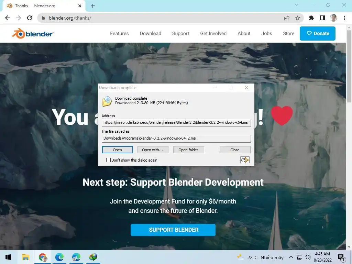352x264 pixels.
Task: Enable Don't show this dialog again
Action: pos(108,160)
